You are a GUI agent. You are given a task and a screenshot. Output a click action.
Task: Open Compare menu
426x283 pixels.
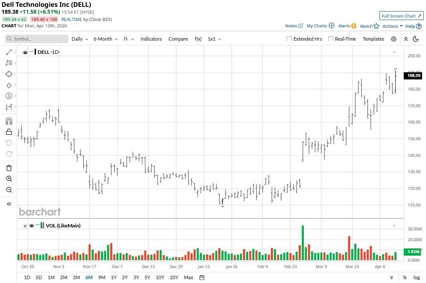(178, 39)
